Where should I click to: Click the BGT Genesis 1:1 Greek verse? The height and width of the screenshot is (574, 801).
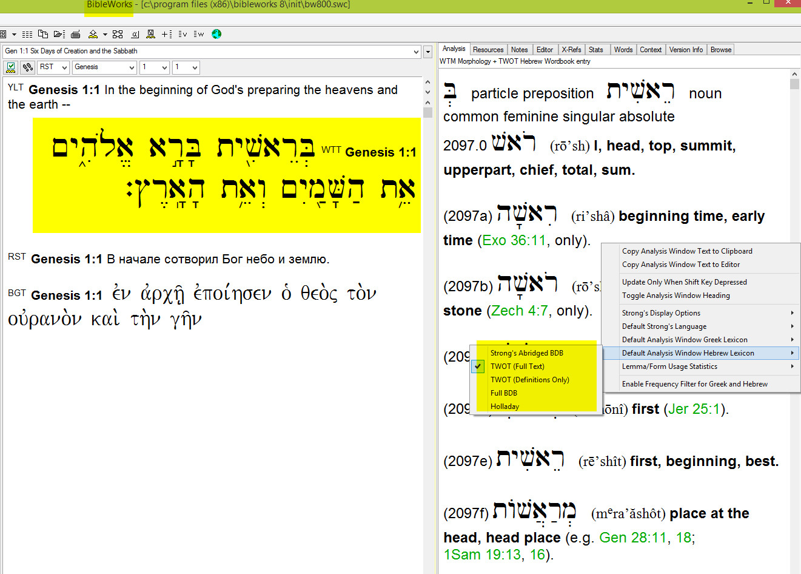192,306
